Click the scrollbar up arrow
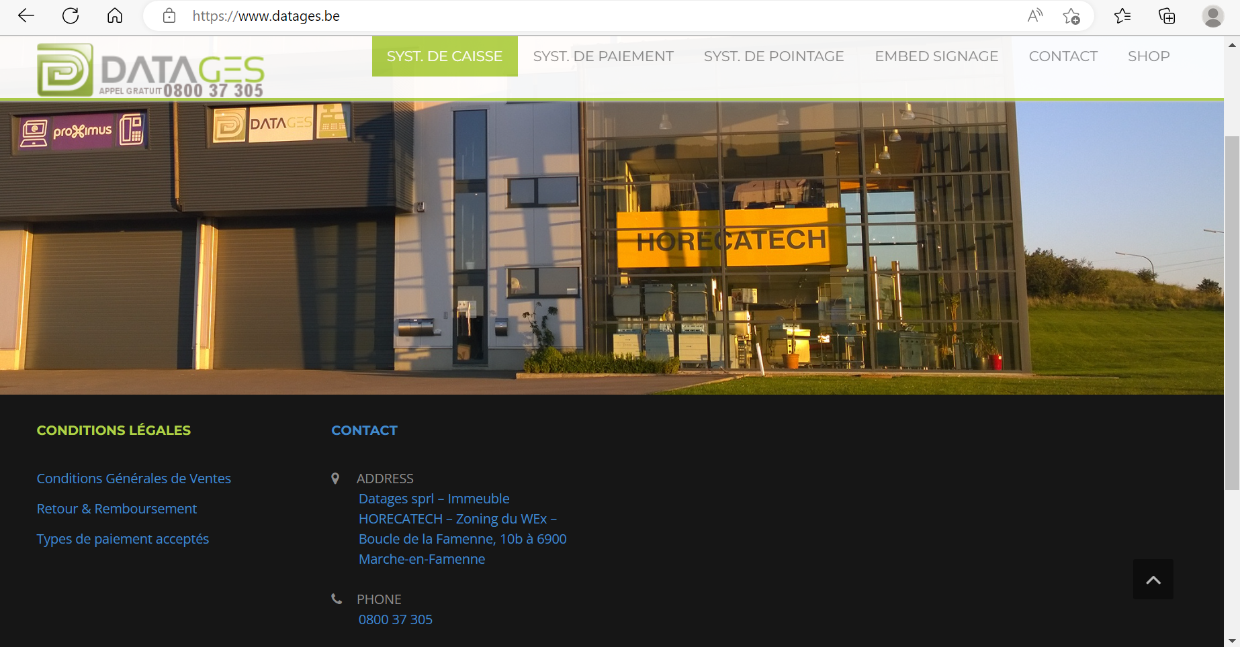The width and height of the screenshot is (1240, 647). (x=1232, y=45)
